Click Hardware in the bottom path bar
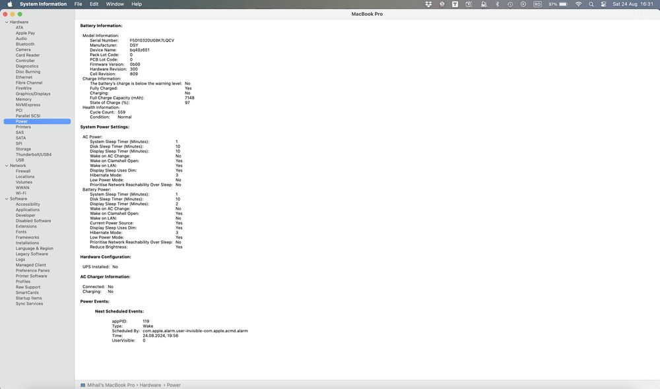Screen dimensions: 660x389 point(150,385)
